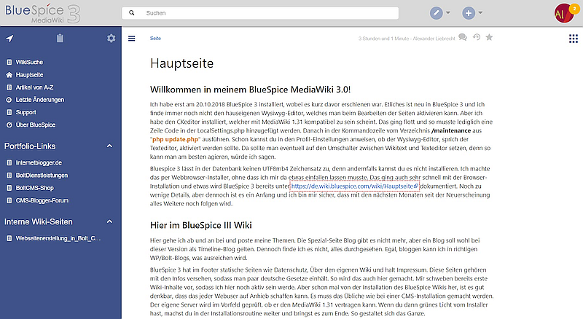583x319 pixels.
Task: Click the home icon beside Hauptseite
Action: [x=9, y=75]
